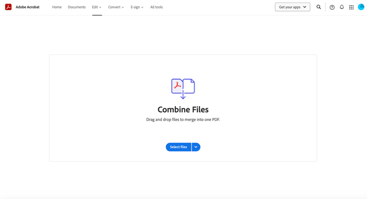Show notifications via the bell icon
Screen dimensions: 367x199
click(342, 7)
